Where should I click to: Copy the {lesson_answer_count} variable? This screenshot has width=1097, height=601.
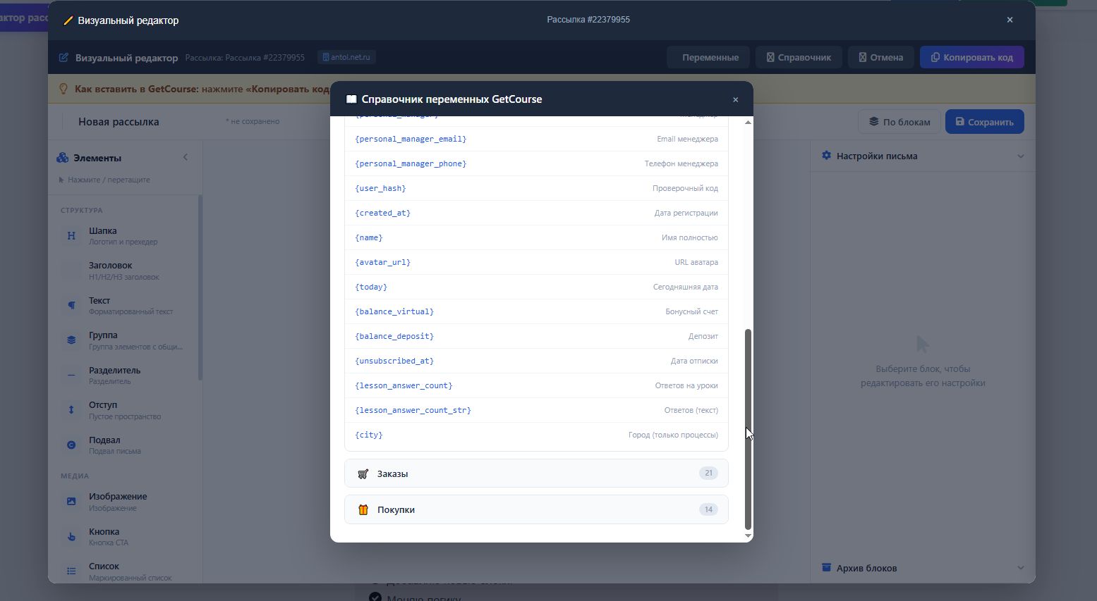[536, 385]
